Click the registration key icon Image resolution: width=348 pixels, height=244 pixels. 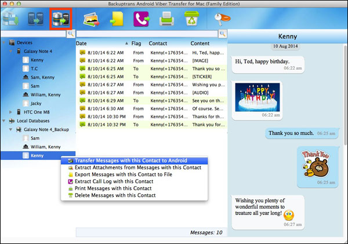click(x=222, y=19)
